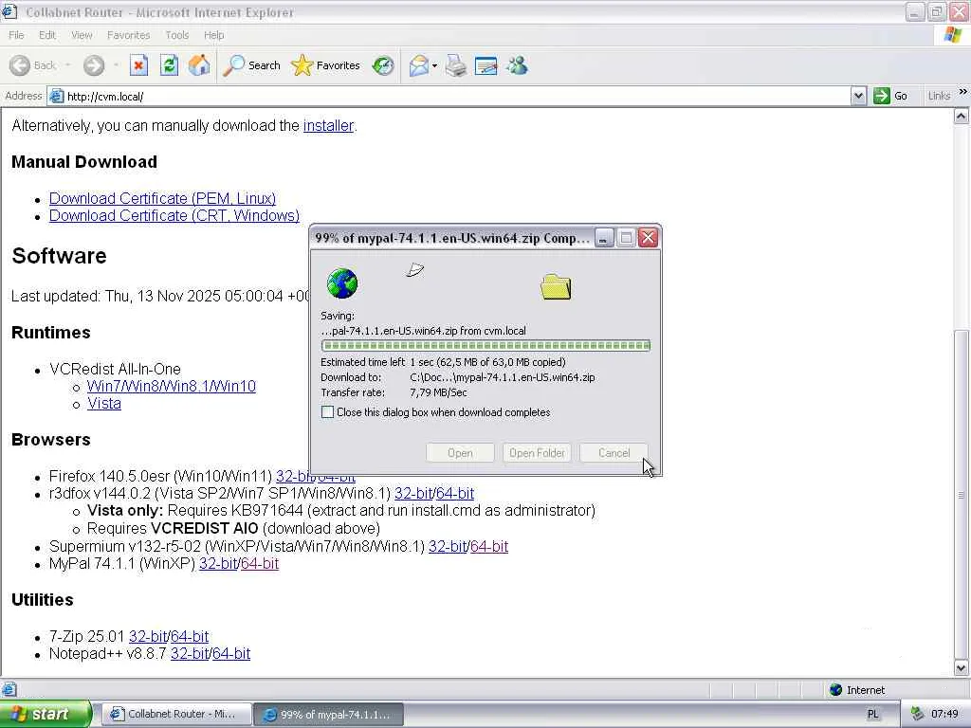Download 7-Zip 32-bit link
The width and height of the screenshot is (971, 728).
pyautogui.click(x=148, y=636)
